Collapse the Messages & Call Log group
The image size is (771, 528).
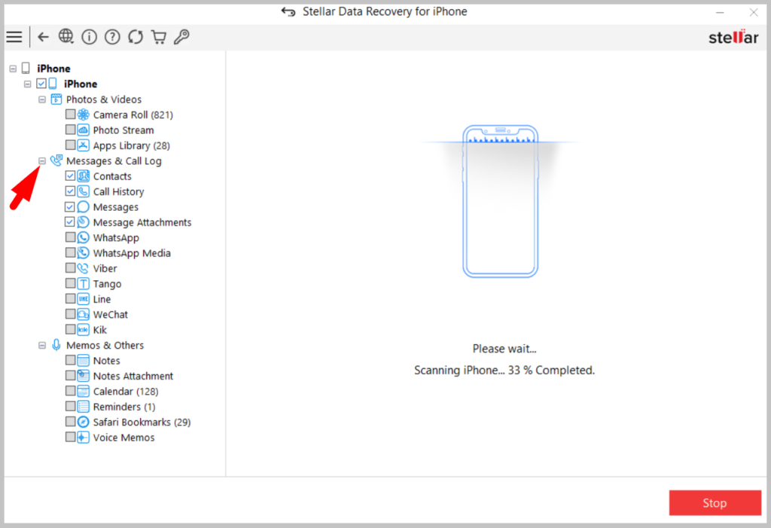coord(42,161)
